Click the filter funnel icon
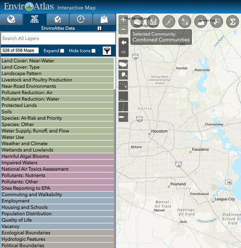 tap(107, 51)
